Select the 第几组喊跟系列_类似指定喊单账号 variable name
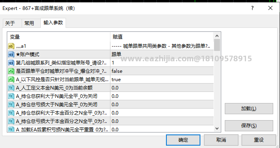The image size is (280, 148). click(62, 63)
